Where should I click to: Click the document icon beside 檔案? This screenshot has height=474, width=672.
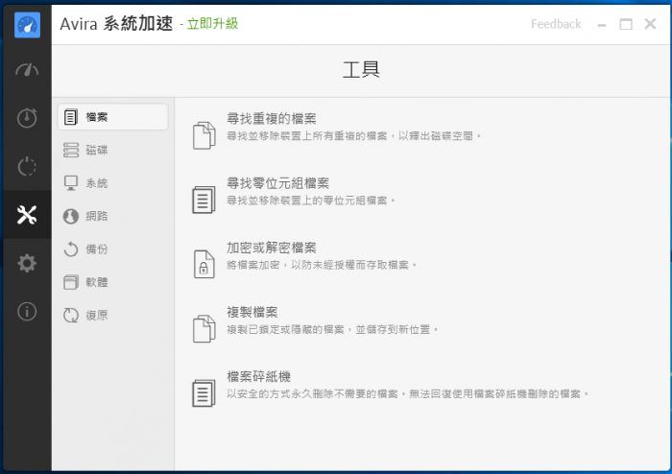(x=71, y=117)
